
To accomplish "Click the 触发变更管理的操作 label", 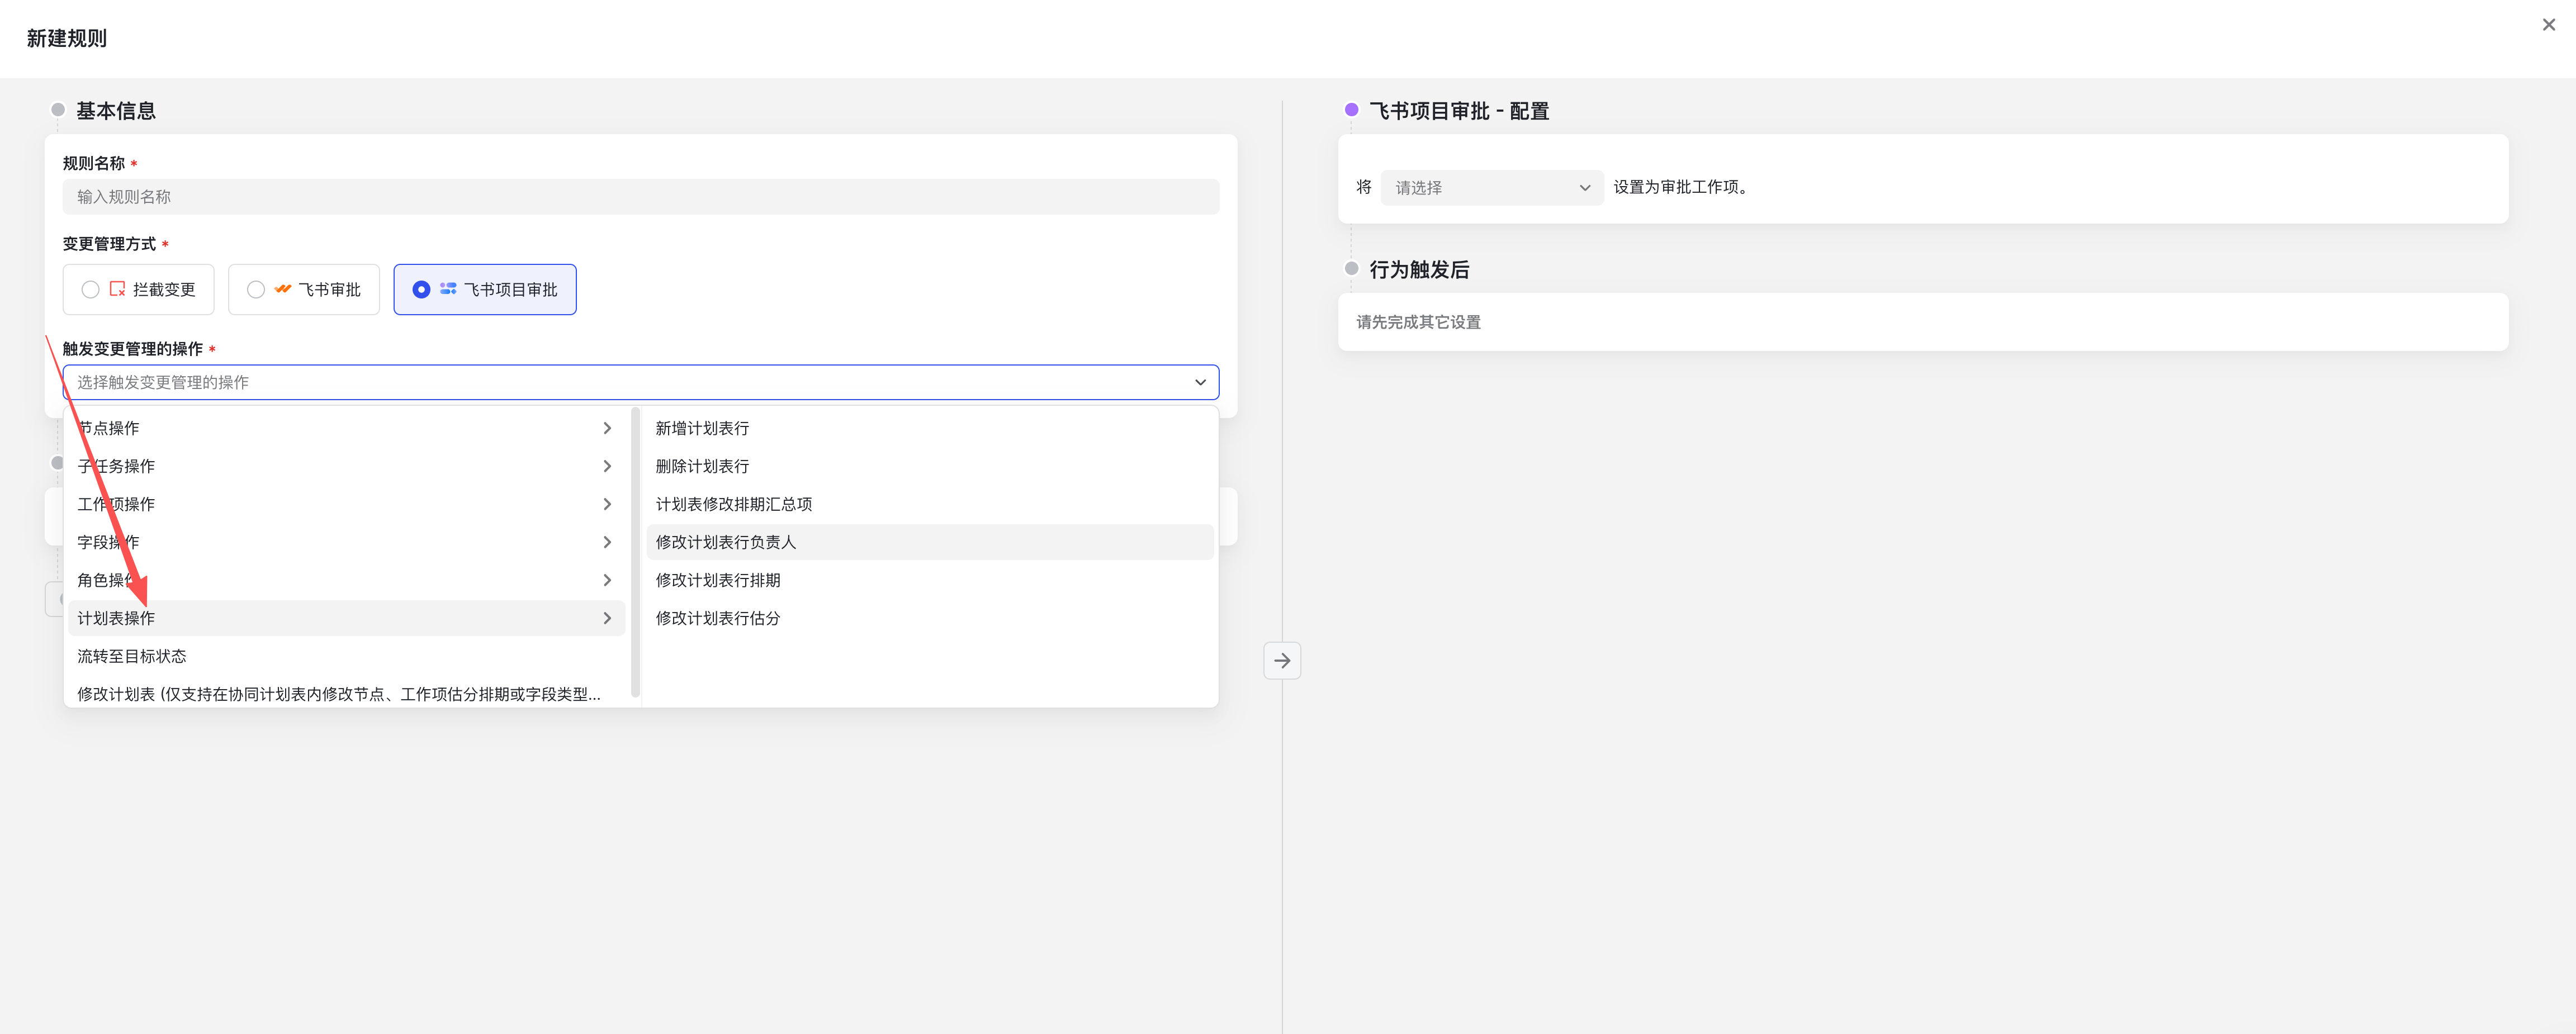I will tap(133, 349).
